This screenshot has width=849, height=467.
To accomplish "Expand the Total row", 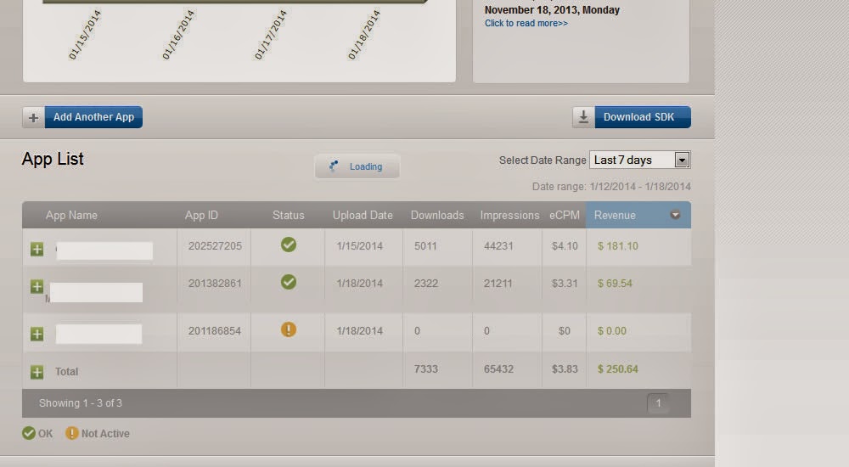I will click(x=37, y=372).
